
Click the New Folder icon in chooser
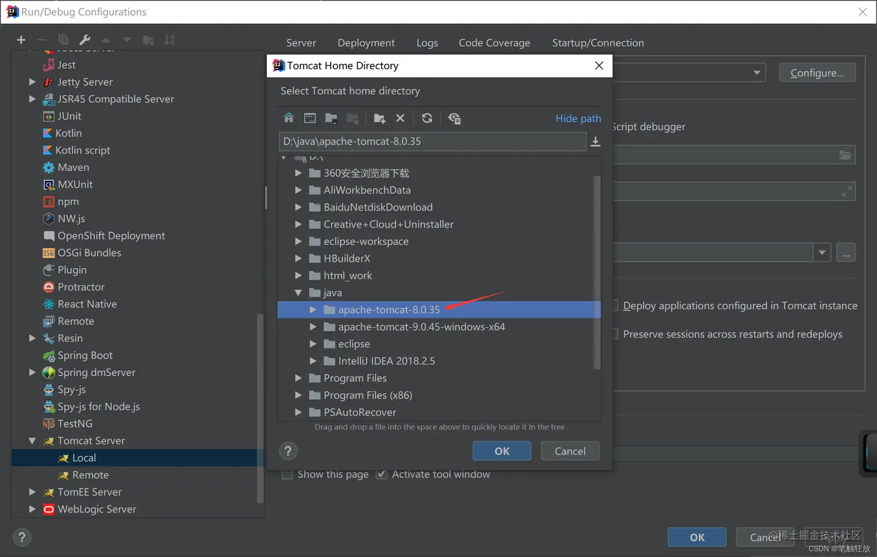click(379, 118)
